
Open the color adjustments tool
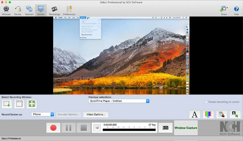(208, 114)
